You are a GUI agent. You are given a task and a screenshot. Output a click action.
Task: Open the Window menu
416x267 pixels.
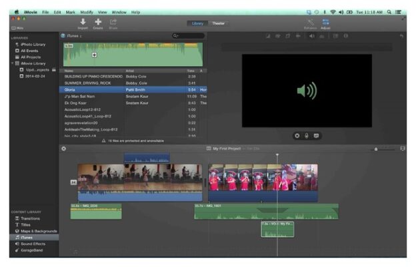click(x=119, y=12)
